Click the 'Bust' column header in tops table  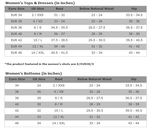tap(60, 9)
